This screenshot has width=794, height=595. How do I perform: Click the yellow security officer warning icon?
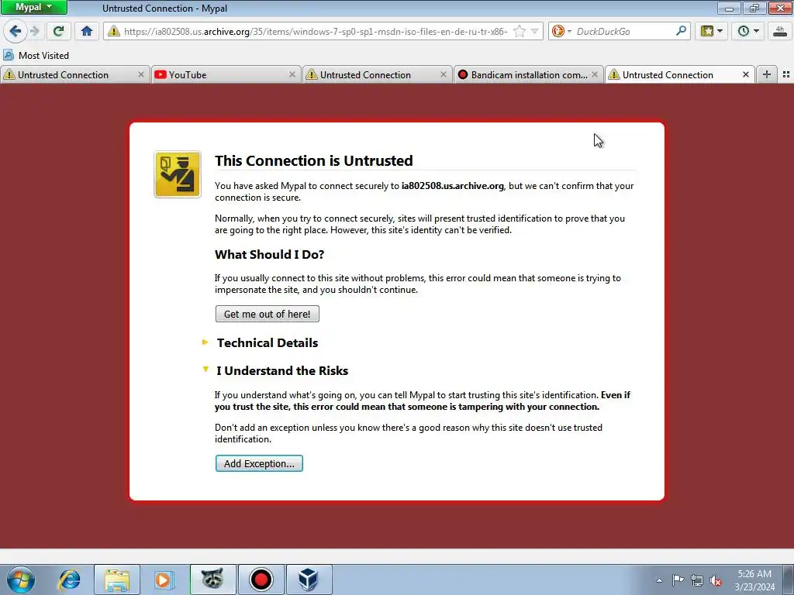178,174
